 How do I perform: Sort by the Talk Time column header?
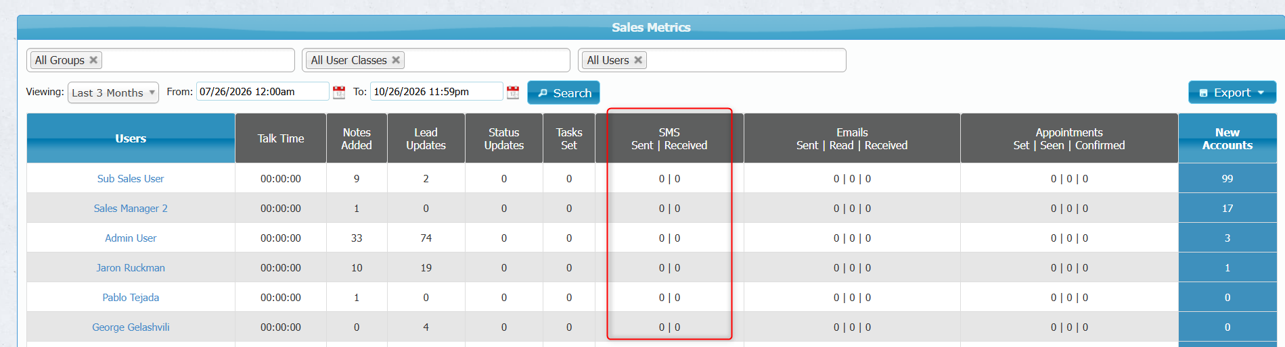281,138
